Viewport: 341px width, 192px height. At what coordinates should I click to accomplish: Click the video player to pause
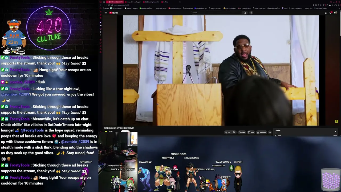pos(221,70)
